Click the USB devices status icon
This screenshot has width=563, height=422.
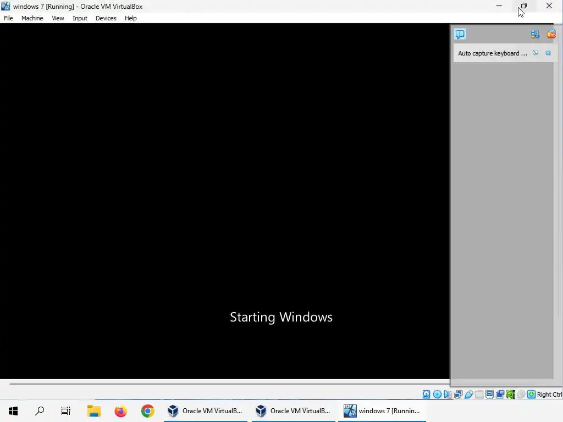[468, 395]
